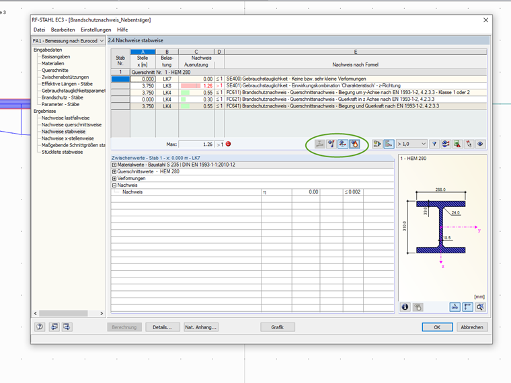Click the green utilization bar for FC611
The width and height of the screenshot is (511, 383).
coord(185,93)
